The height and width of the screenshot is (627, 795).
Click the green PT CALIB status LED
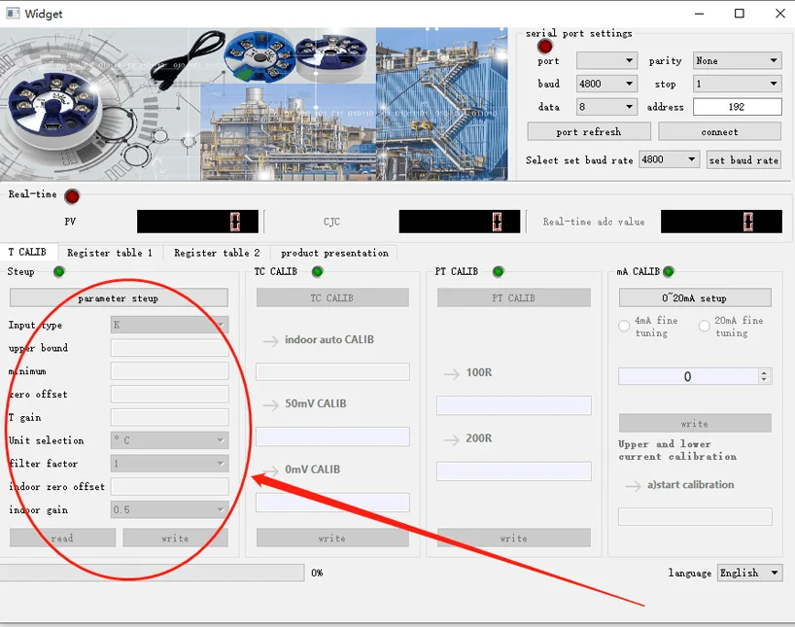pos(499,272)
